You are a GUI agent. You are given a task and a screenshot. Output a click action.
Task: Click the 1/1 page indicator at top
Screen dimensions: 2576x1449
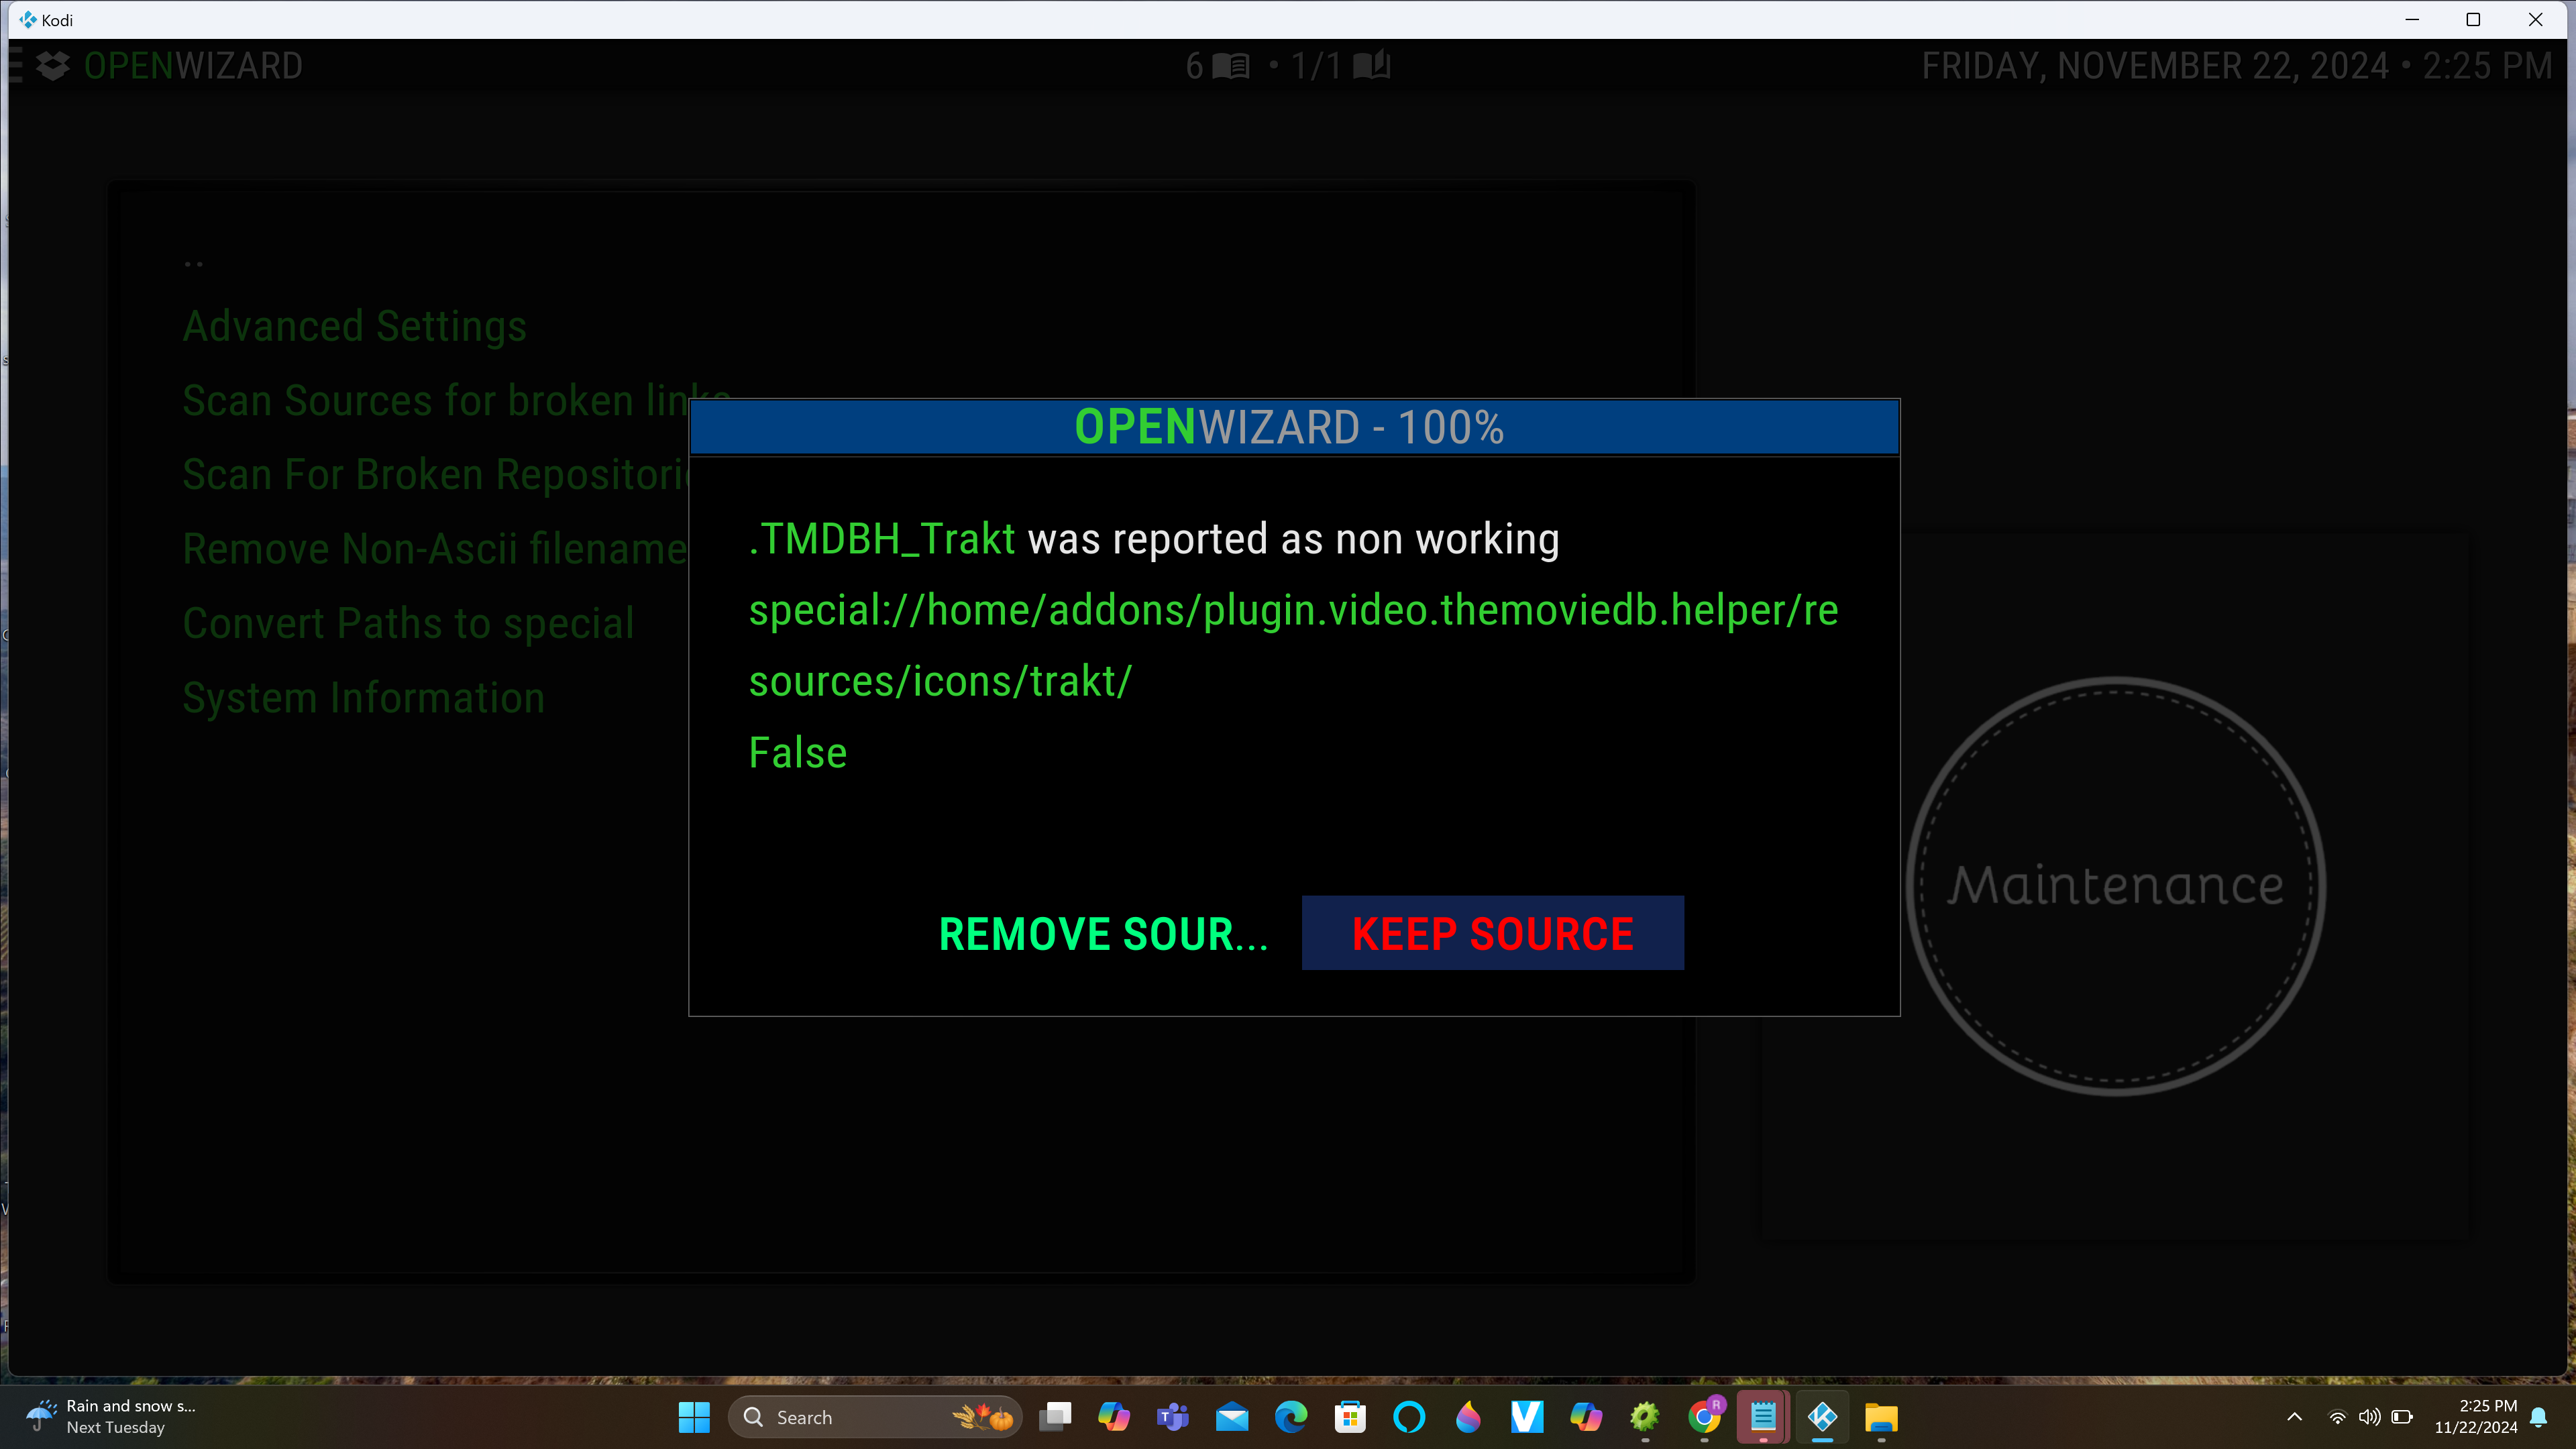click(x=1340, y=66)
